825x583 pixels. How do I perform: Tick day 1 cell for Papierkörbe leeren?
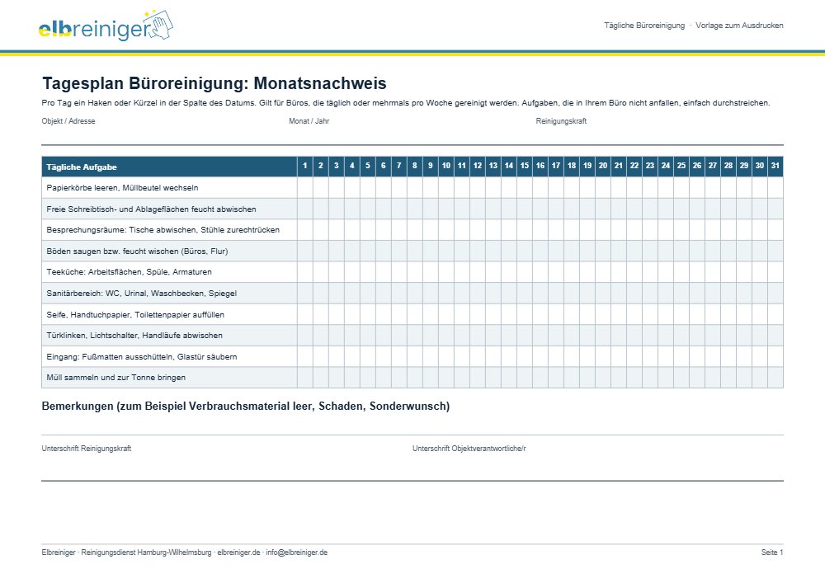pos(305,188)
